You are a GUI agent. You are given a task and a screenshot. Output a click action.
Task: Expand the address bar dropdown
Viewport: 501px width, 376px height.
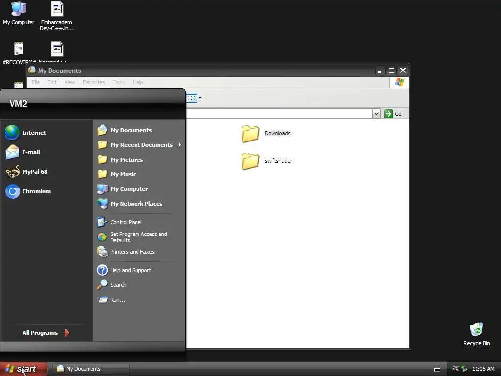pos(376,114)
